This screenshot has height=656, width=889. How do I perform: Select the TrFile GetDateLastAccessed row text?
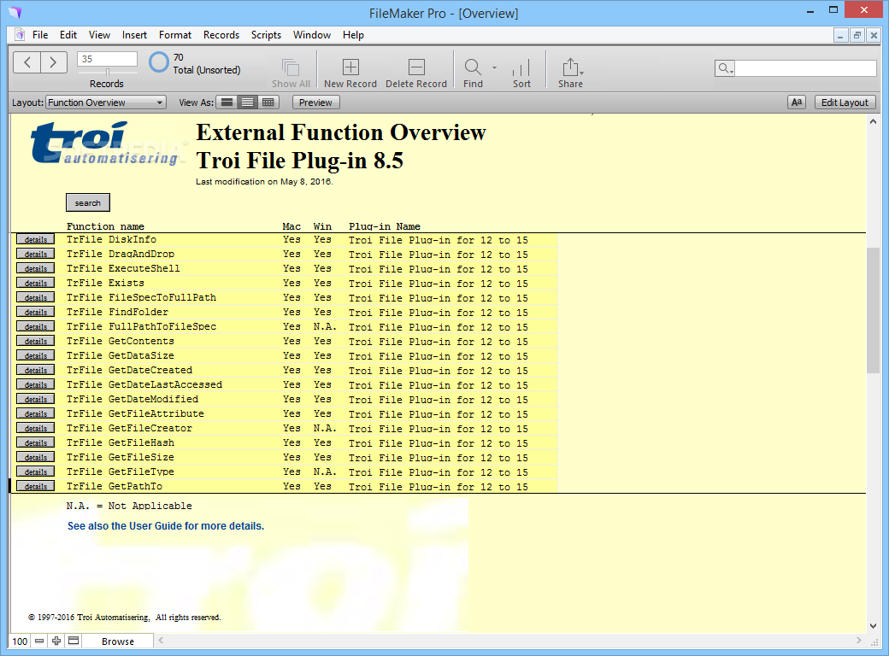tap(144, 384)
